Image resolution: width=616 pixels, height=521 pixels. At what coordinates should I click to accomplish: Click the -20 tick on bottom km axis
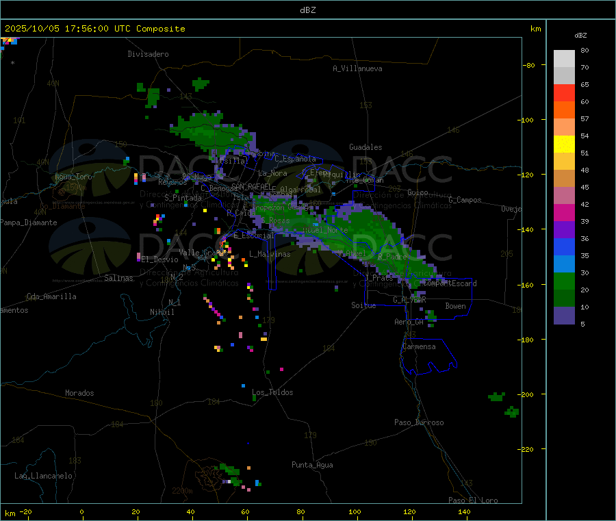25,511
